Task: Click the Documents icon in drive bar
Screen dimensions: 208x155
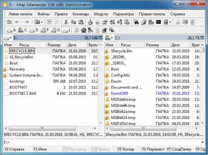Action: tap(76, 30)
